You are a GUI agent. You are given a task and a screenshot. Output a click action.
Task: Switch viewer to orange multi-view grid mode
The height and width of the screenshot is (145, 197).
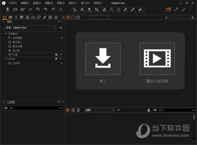(x=68, y=17)
